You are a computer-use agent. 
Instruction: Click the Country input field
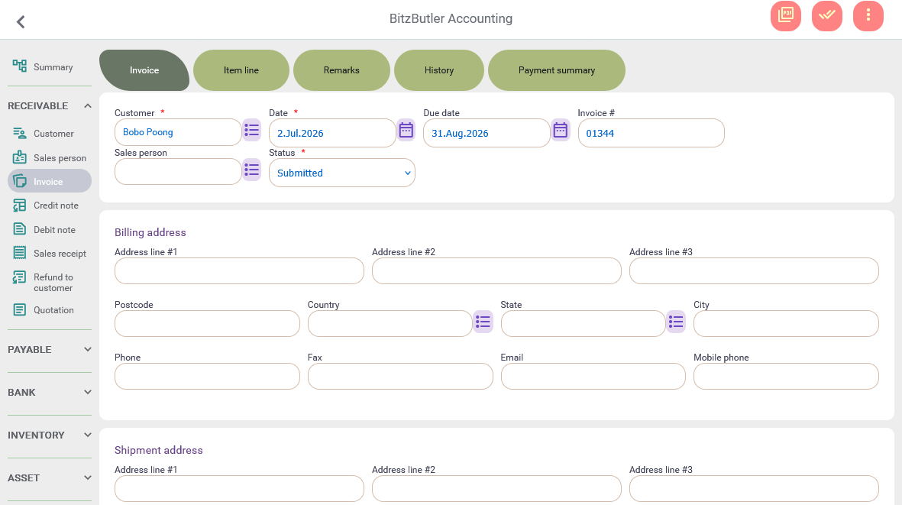click(x=390, y=323)
